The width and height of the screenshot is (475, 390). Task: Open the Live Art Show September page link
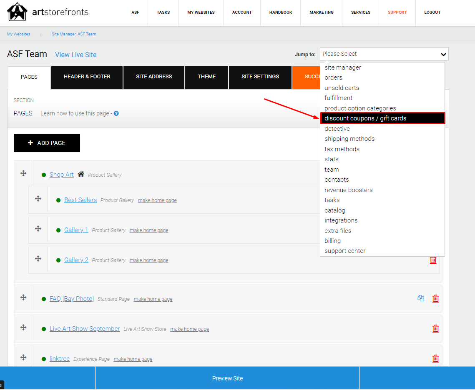click(85, 329)
